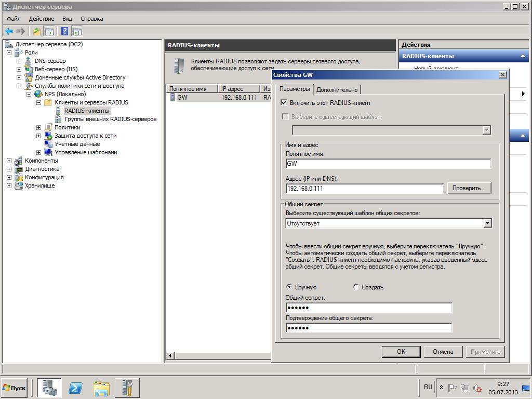The height and width of the screenshot is (399, 532).
Task: Click the muted volume tray icon
Action: [477, 388]
